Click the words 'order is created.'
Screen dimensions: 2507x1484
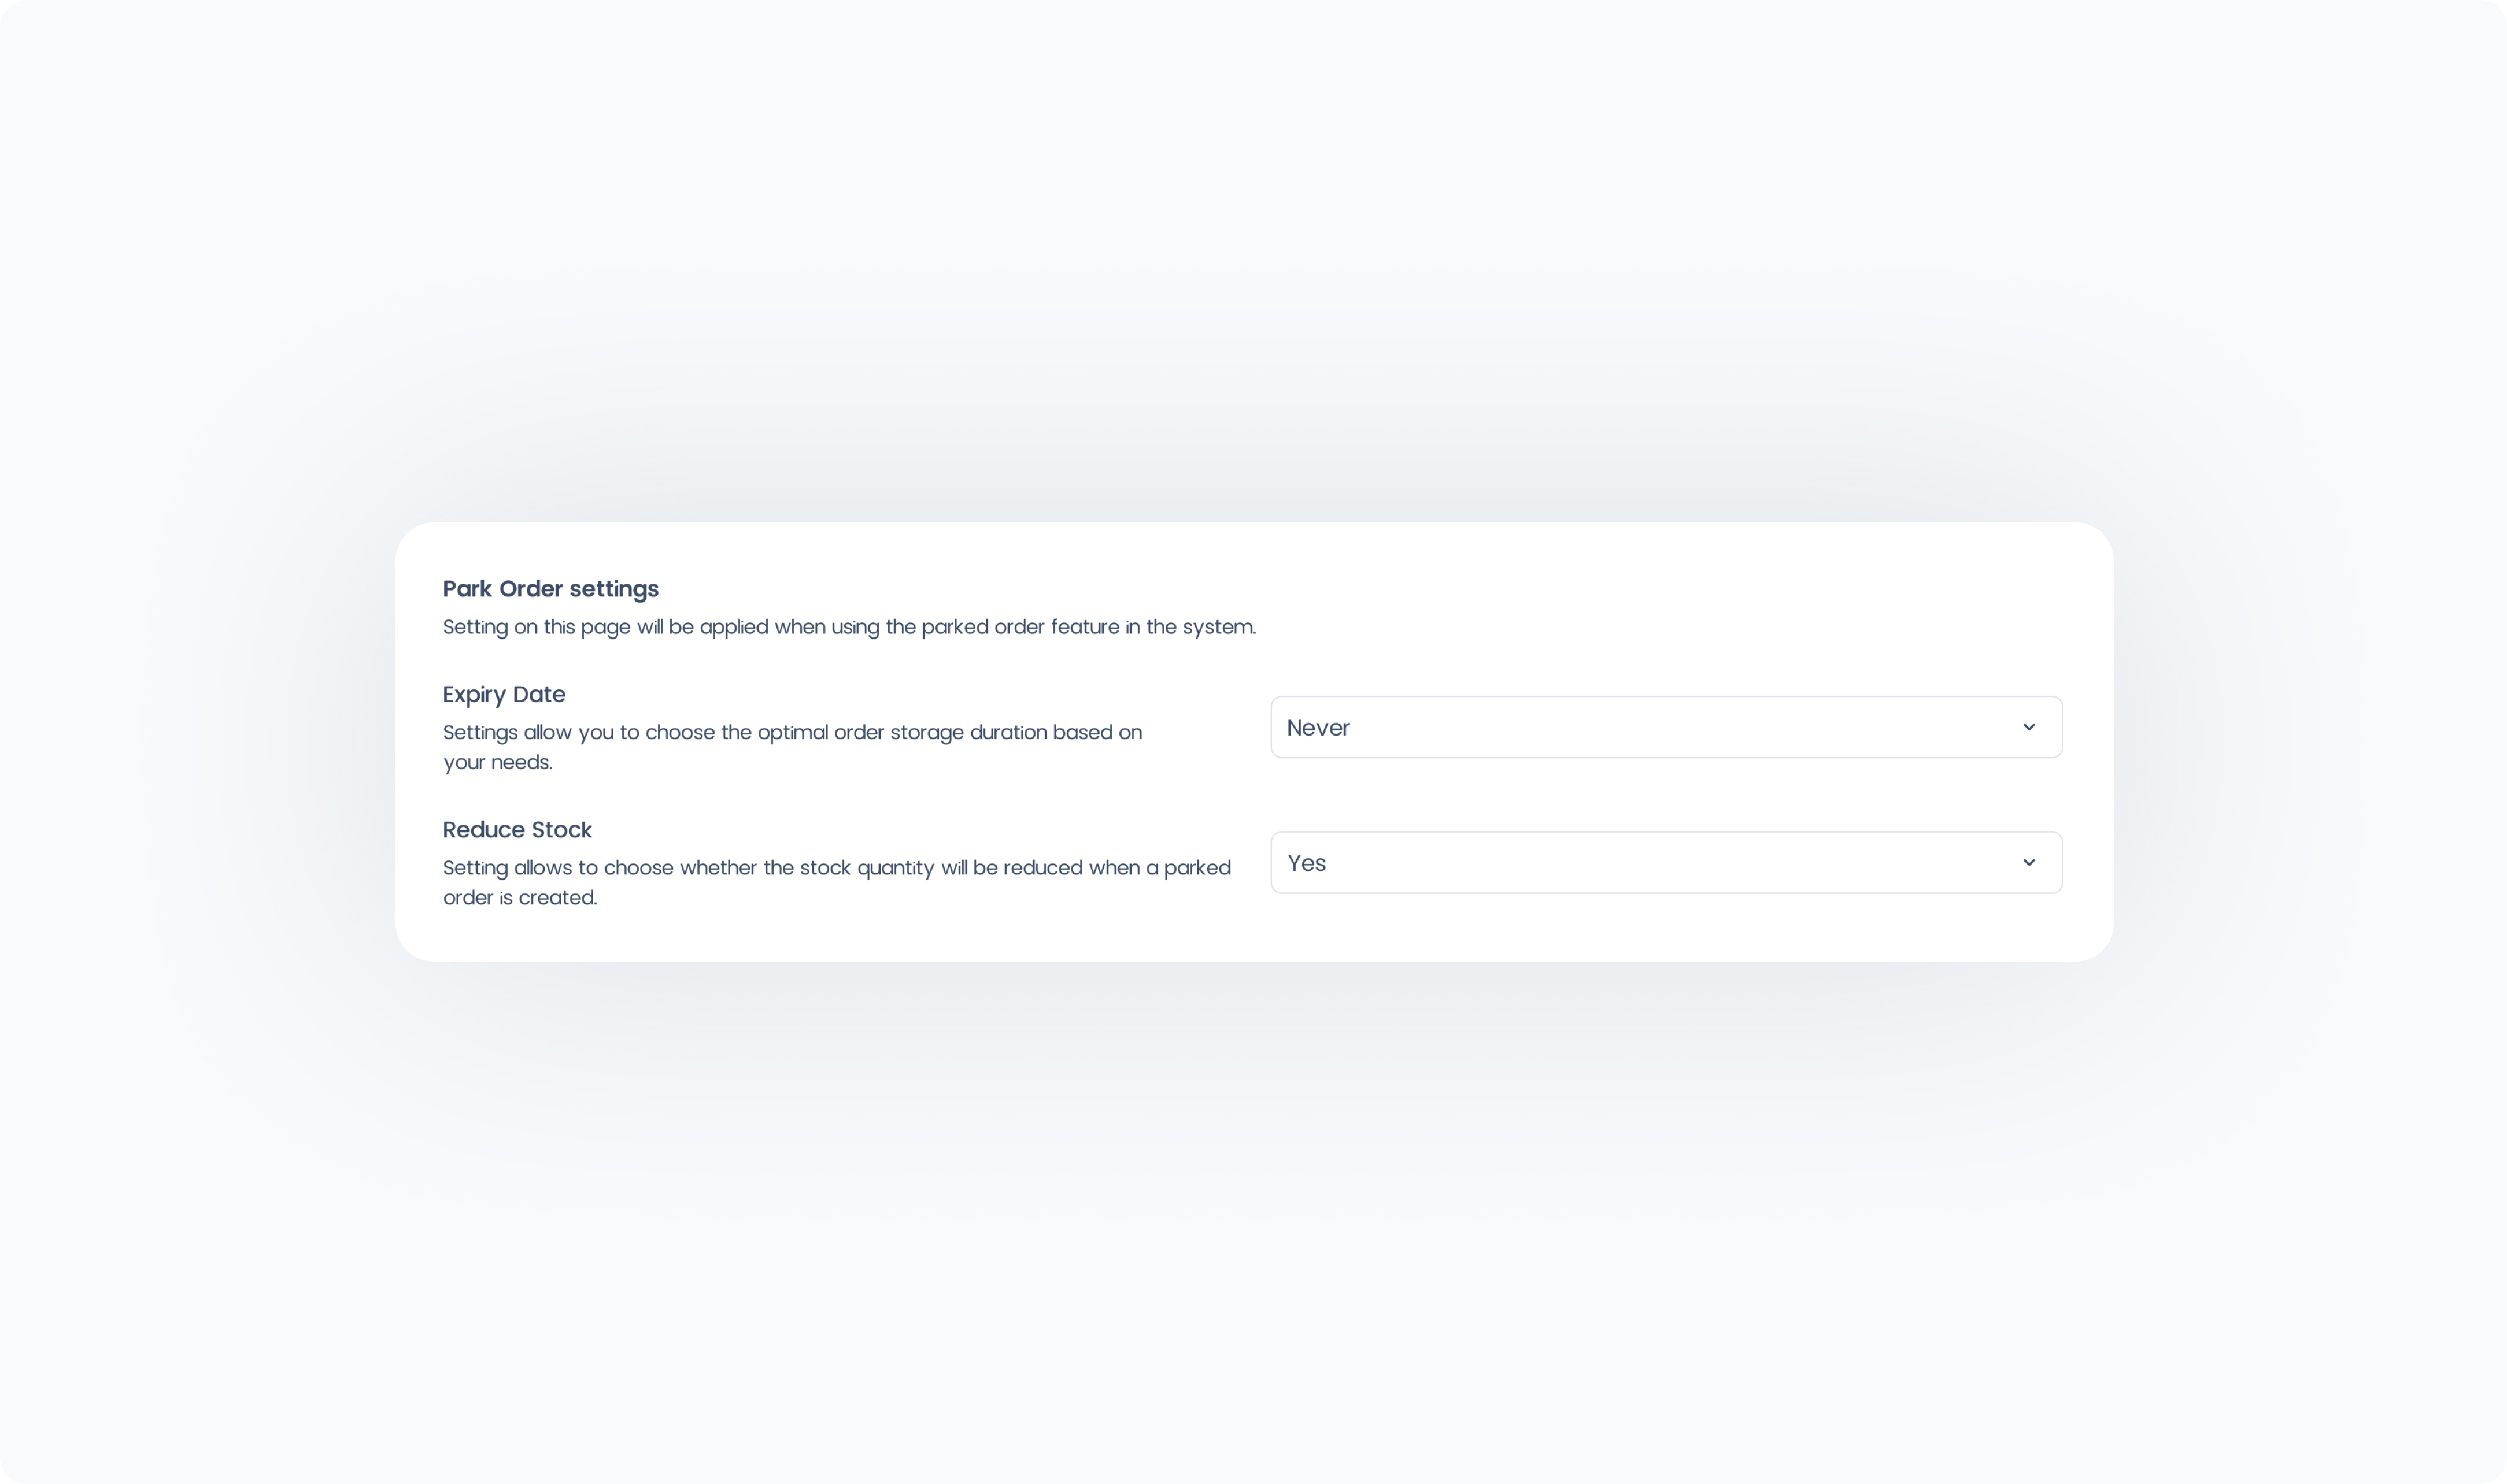point(519,898)
